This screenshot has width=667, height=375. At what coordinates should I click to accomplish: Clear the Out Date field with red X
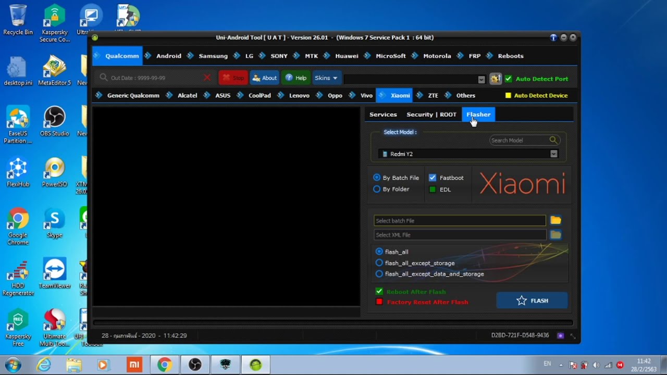207,78
